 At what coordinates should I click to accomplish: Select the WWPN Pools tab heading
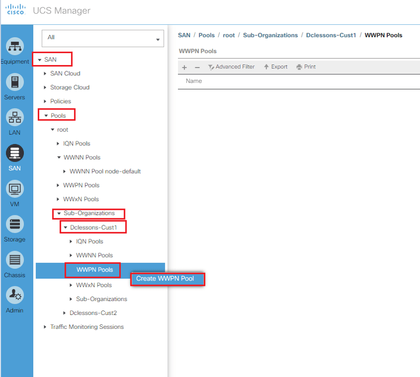(198, 51)
